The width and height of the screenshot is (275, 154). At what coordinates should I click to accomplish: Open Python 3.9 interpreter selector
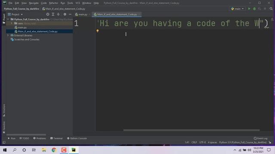[x=243, y=142]
